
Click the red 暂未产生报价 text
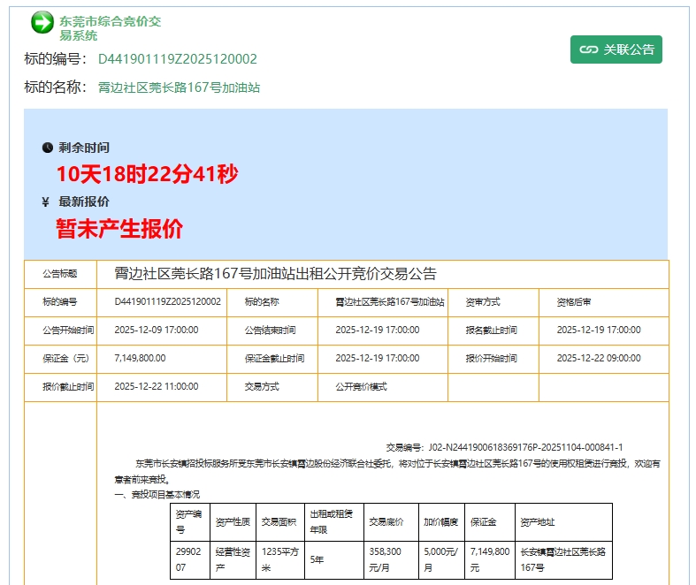pos(119,229)
